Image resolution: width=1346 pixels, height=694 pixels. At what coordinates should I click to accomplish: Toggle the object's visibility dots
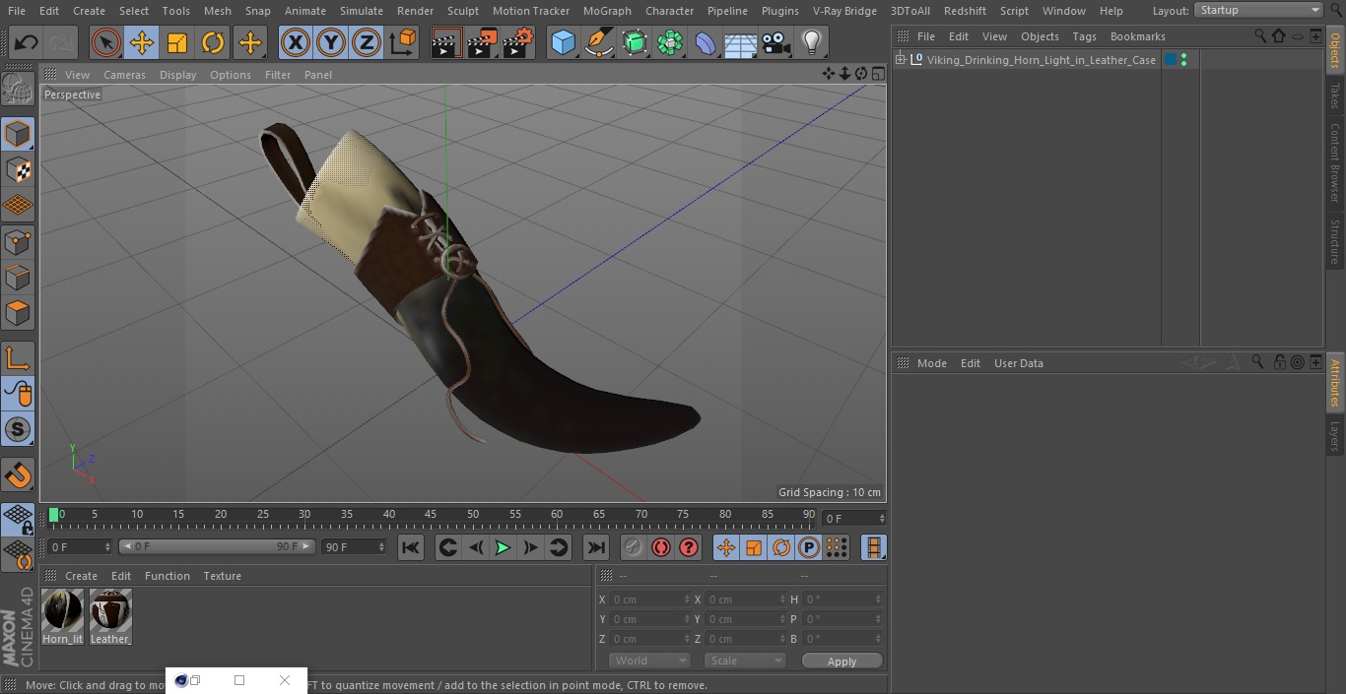(x=1183, y=60)
